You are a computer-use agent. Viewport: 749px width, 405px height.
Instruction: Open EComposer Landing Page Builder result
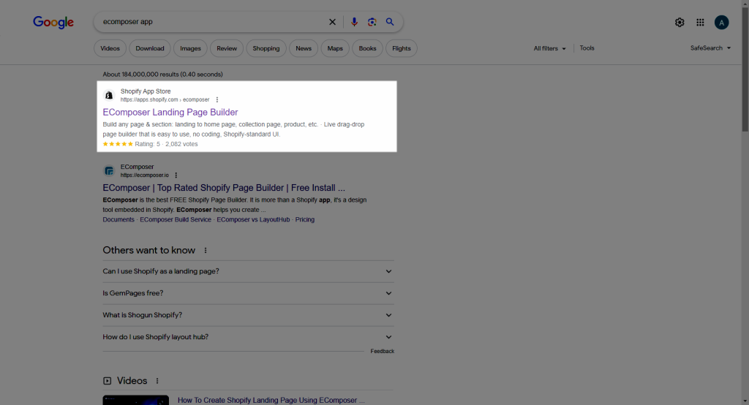[x=170, y=113]
